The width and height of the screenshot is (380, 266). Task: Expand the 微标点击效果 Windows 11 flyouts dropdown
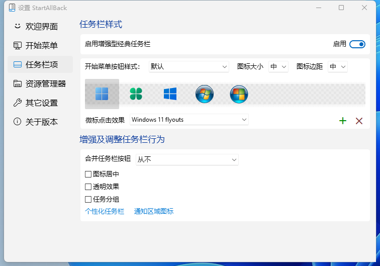189,120
